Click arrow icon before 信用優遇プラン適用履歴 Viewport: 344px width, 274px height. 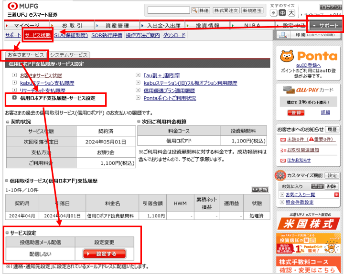138,90
